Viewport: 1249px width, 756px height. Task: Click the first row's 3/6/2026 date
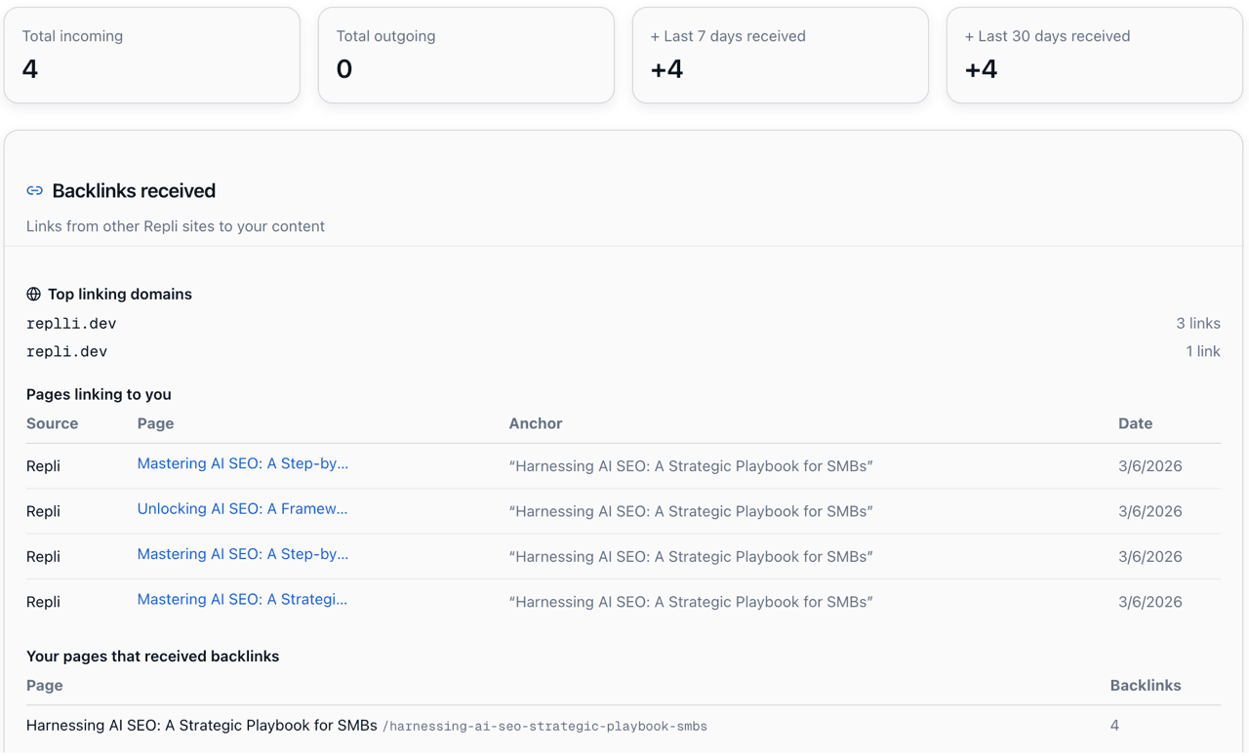[1149, 465]
